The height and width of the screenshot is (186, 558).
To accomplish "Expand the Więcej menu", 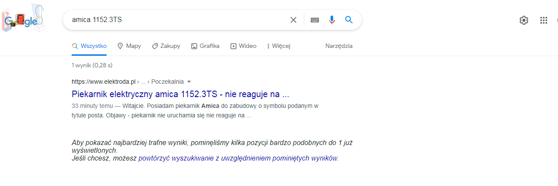I will point(279,46).
